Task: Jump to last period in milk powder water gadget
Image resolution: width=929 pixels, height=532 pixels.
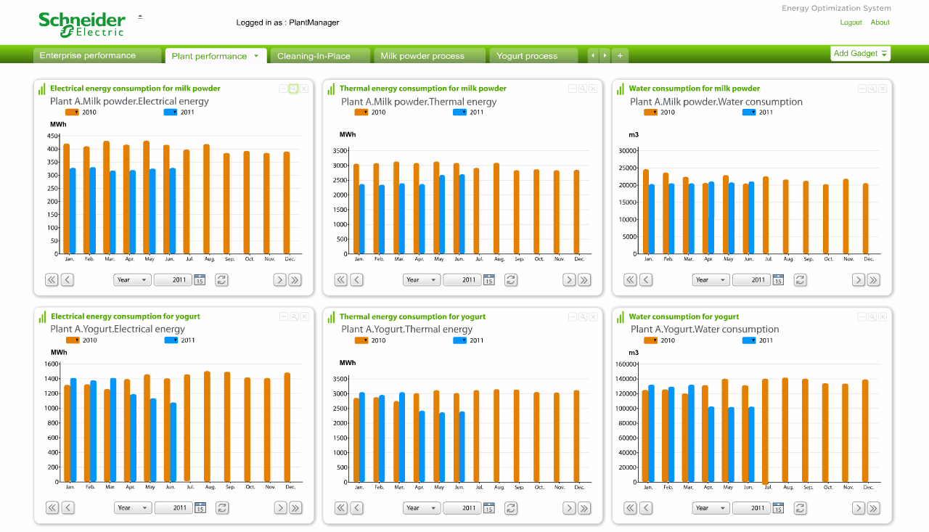Action: pyautogui.click(x=874, y=279)
